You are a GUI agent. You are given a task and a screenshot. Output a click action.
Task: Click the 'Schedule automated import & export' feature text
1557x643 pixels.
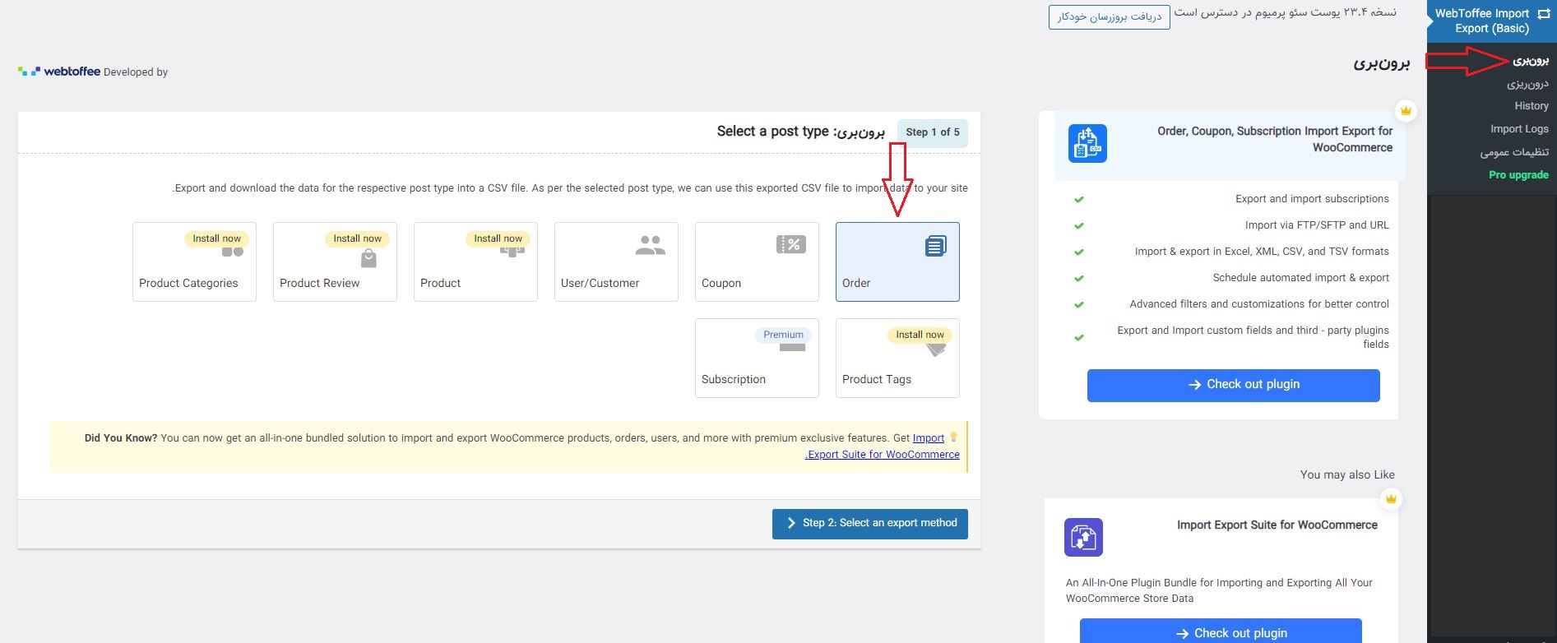[x=1300, y=278]
